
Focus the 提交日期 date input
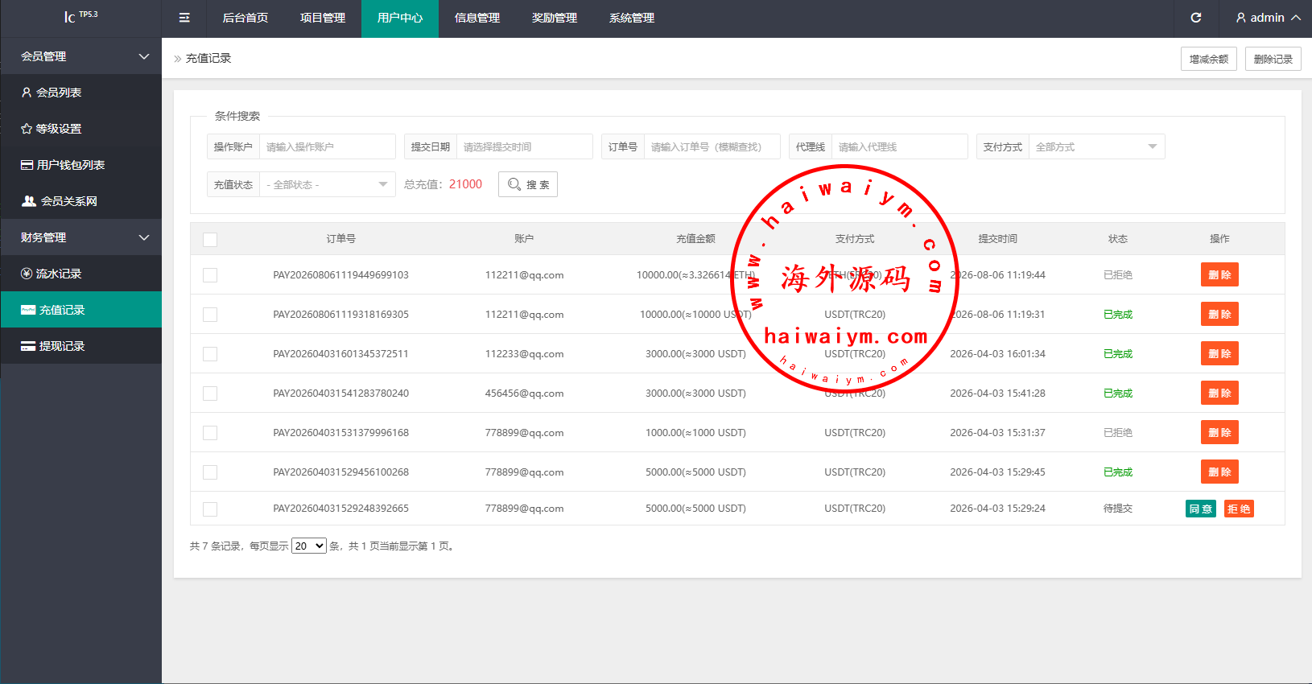coord(524,146)
